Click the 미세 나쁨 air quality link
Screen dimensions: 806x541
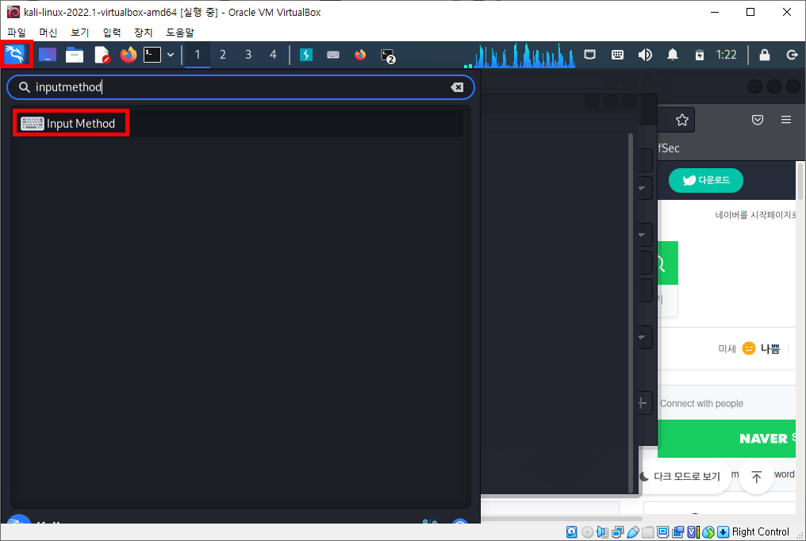pyautogui.click(x=749, y=349)
